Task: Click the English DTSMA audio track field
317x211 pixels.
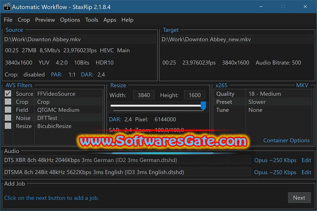Action: click(x=127, y=172)
